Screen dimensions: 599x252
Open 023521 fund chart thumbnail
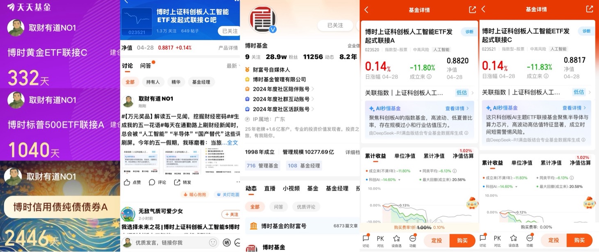pos(137,21)
